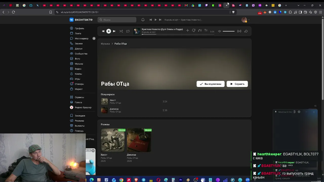Bookmark this page from address bar
This screenshot has width=324, height=182.
(x=51, y=12)
